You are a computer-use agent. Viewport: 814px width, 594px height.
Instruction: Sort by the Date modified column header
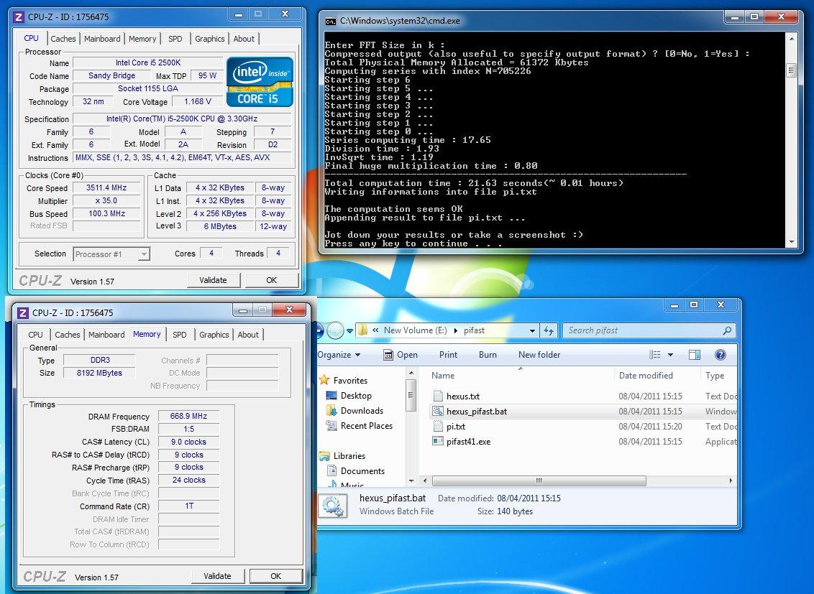(x=657, y=375)
